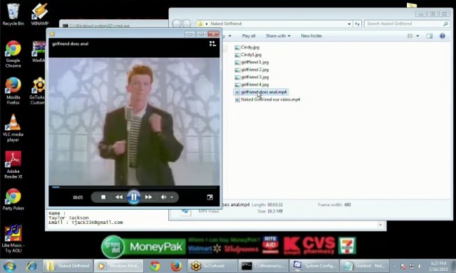Image resolution: width=456 pixels, height=273 pixels.
Task: Switch to Library from the player's top-right icon
Action: pyautogui.click(x=212, y=44)
